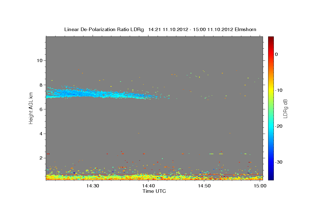325x216 pixels.
Task: Click the 'LDRg dB' colorbar label
Action: tap(285, 108)
